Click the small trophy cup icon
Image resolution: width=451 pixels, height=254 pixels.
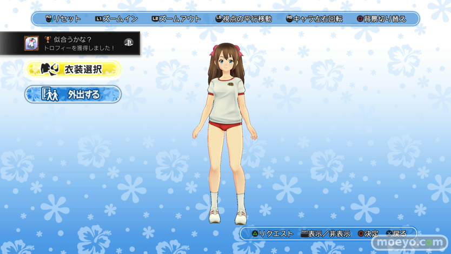tap(48, 40)
